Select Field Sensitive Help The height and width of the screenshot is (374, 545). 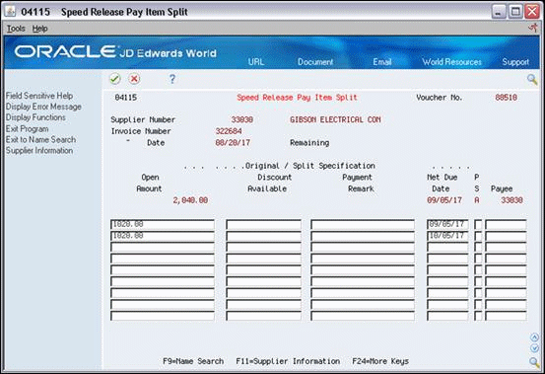[39, 96]
